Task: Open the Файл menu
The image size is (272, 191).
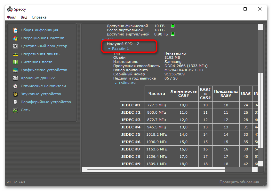Action: pyautogui.click(x=12, y=17)
